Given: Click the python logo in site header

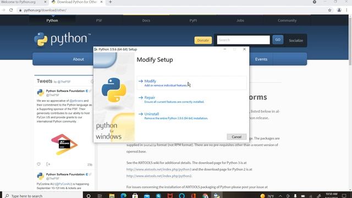Looking at the screenshot, I should (x=62, y=39).
